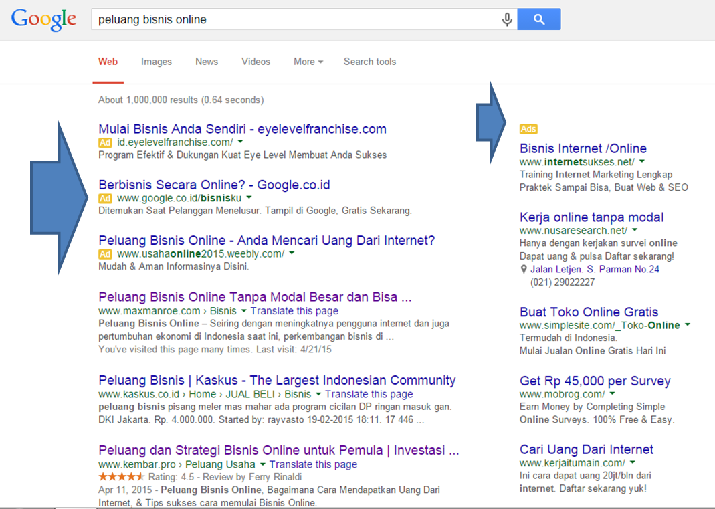Click the Ad badge beside usahaonline2015.weebly.com
715x509 pixels.
[x=105, y=254]
